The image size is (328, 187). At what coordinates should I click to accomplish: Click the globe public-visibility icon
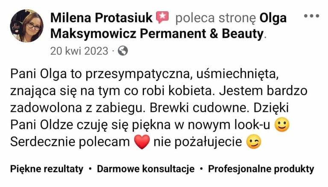123,51
